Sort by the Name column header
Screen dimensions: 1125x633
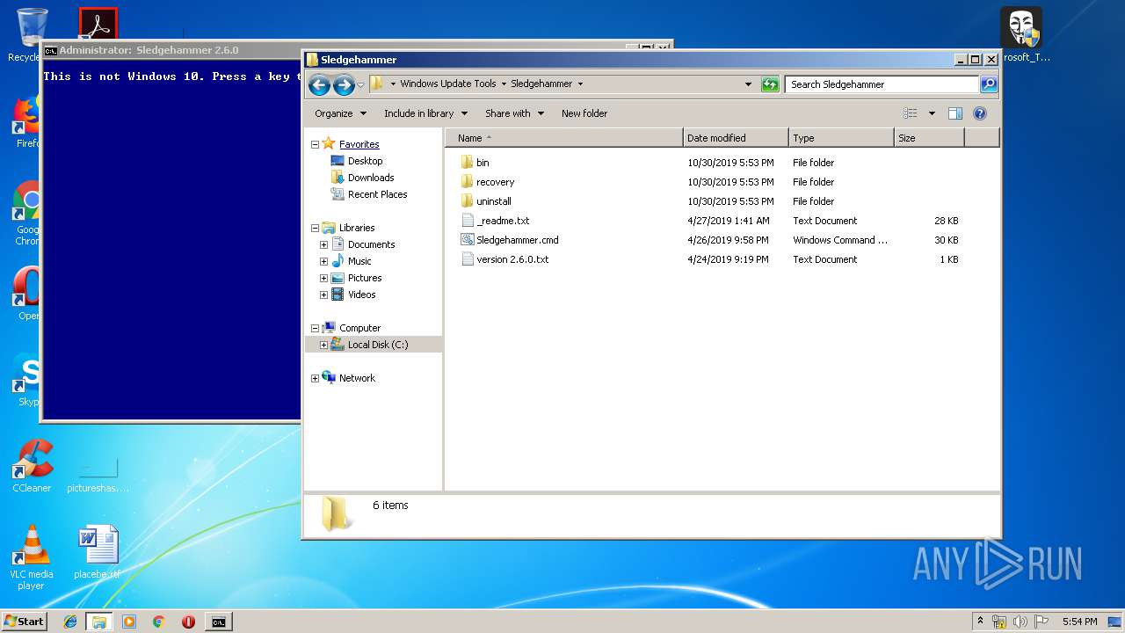[x=564, y=138]
